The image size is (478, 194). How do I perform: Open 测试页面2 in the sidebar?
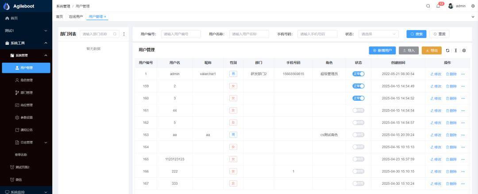pyautogui.click(x=26, y=167)
